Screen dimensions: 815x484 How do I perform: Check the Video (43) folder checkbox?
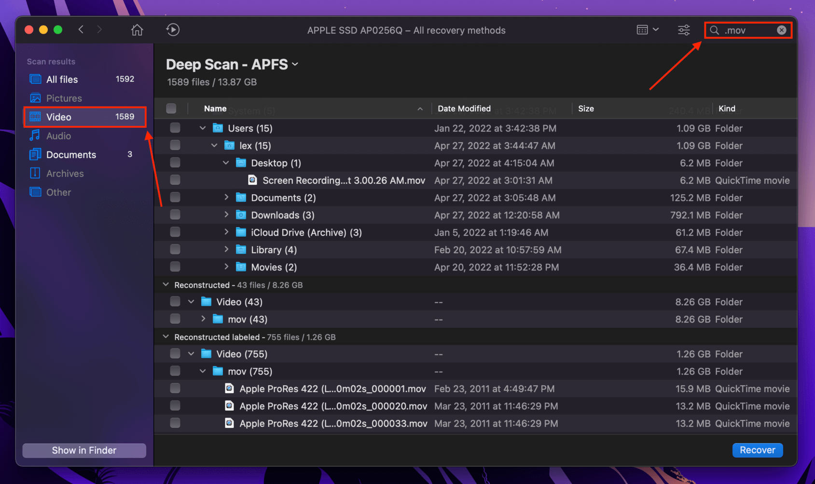(175, 301)
